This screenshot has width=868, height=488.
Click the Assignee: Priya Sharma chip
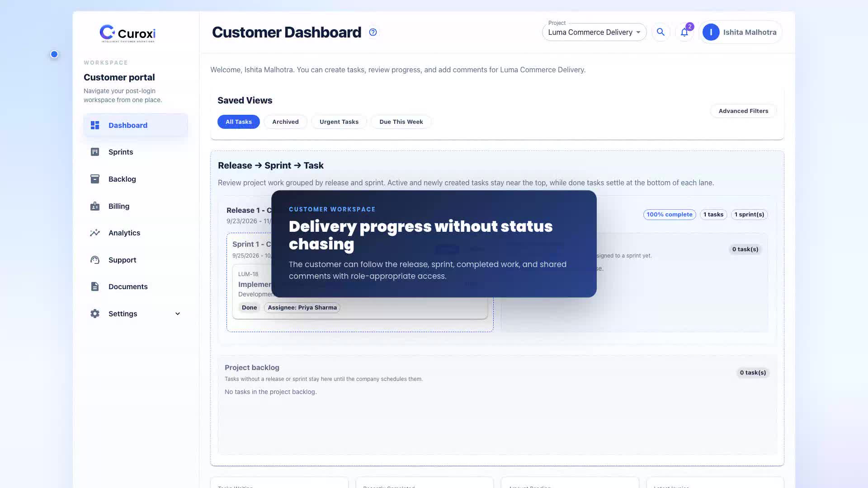[x=302, y=307]
